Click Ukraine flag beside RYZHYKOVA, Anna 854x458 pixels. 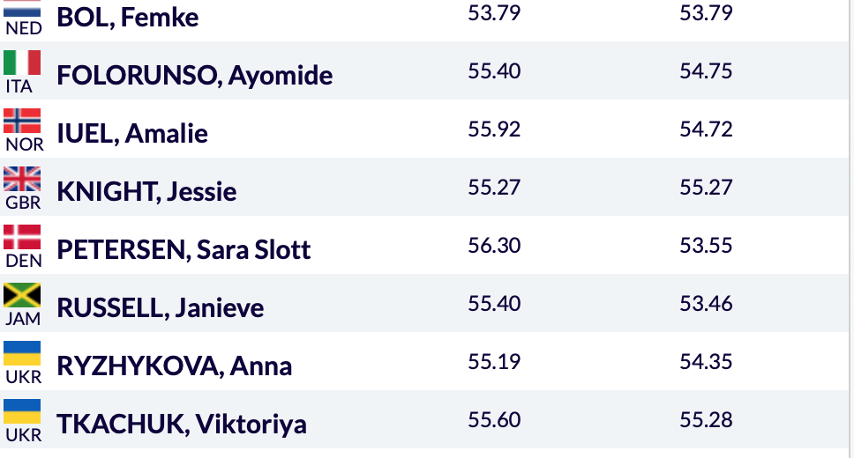click(22, 353)
